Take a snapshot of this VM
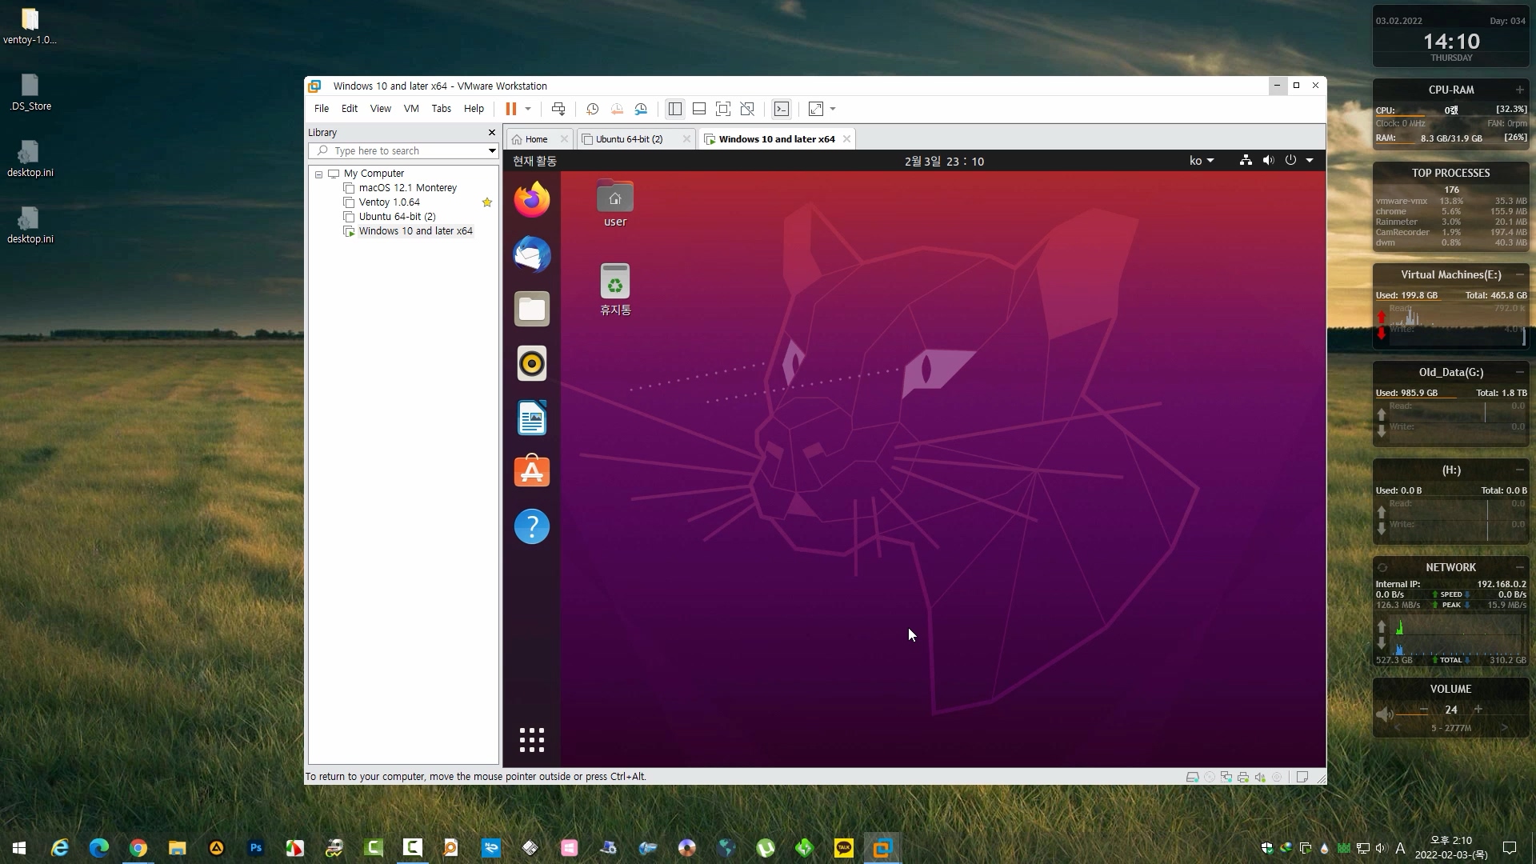This screenshot has height=864, width=1536. (592, 109)
